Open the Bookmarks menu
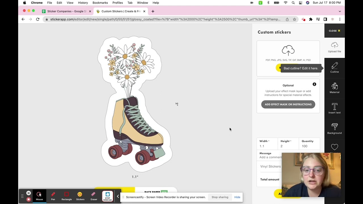This screenshot has width=363, height=204. (x=100, y=3)
